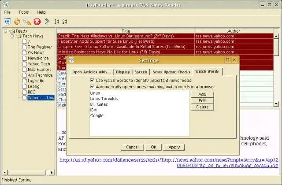Maximize the Settings dialog
The width and height of the screenshot is (282, 185).
point(227,60)
